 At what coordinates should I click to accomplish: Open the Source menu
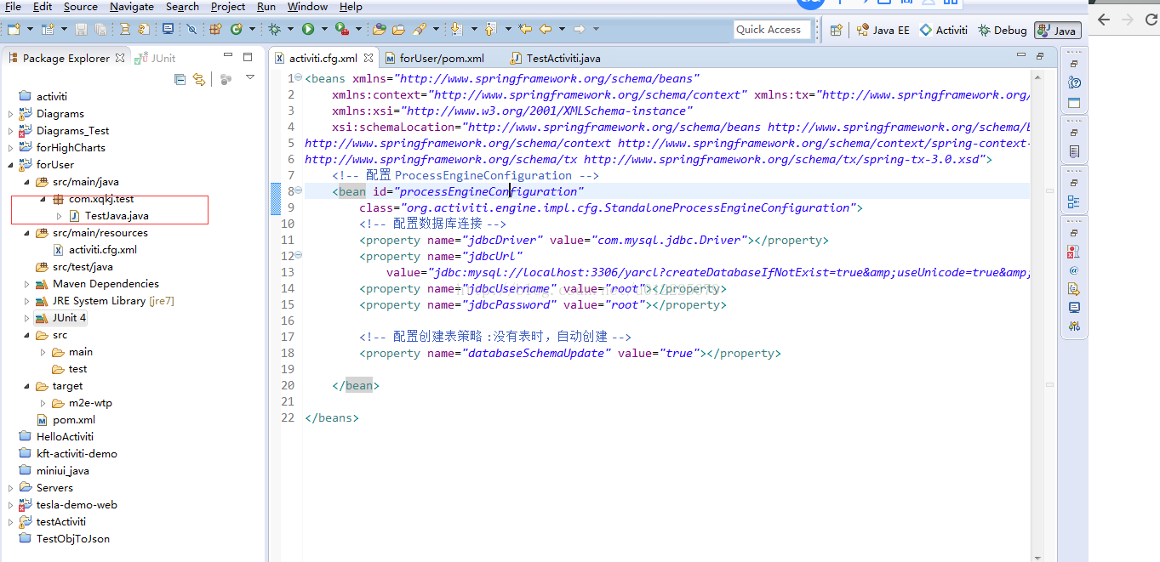pyautogui.click(x=81, y=7)
